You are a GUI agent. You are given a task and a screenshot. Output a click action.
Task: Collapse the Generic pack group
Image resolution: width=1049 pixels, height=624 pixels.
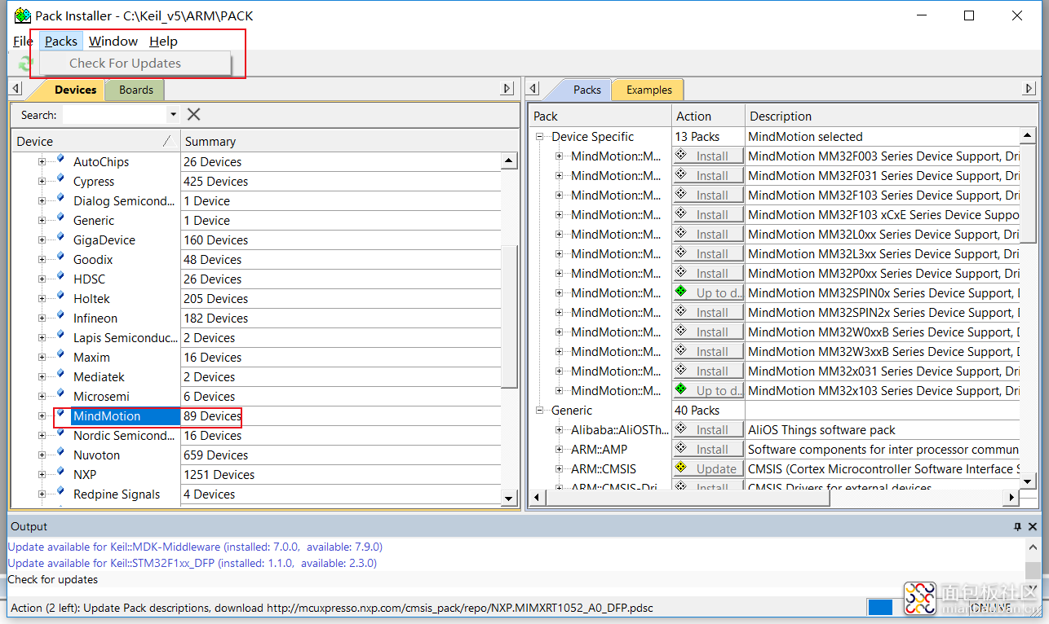pos(539,411)
